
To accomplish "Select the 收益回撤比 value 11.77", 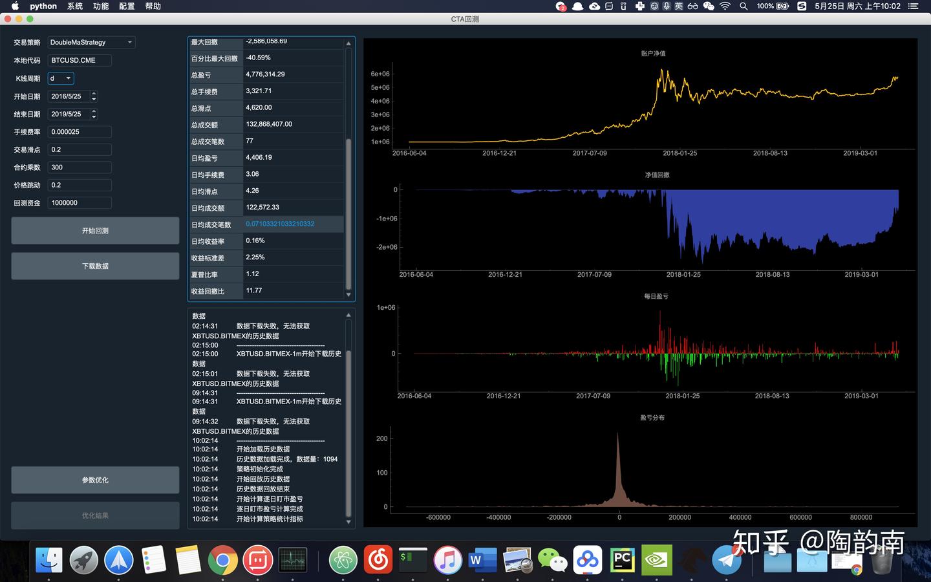I will coord(294,291).
